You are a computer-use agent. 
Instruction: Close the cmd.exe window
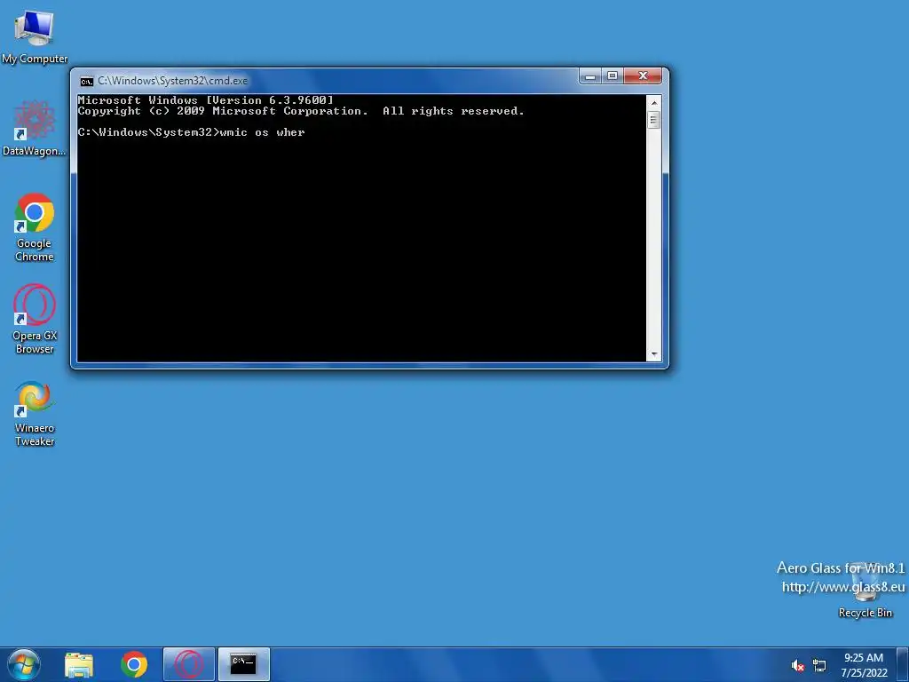coord(643,76)
